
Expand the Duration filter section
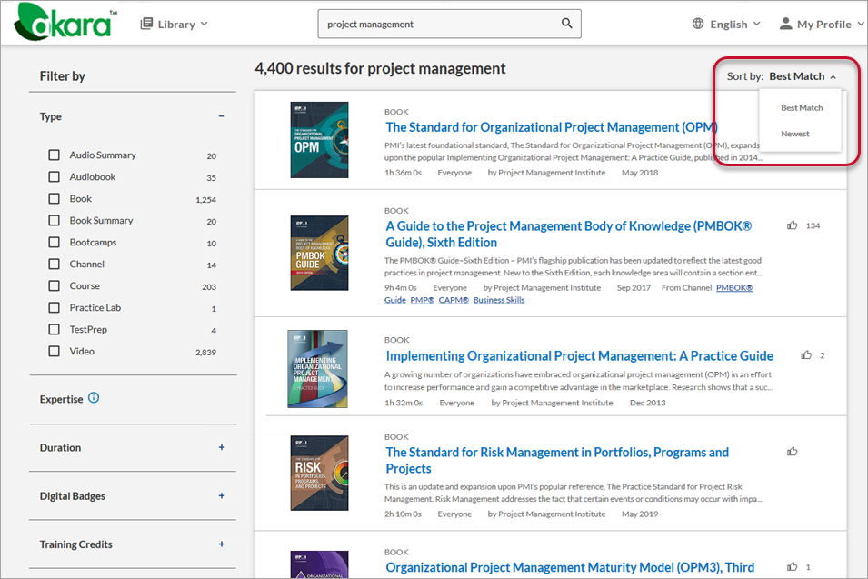(x=221, y=447)
